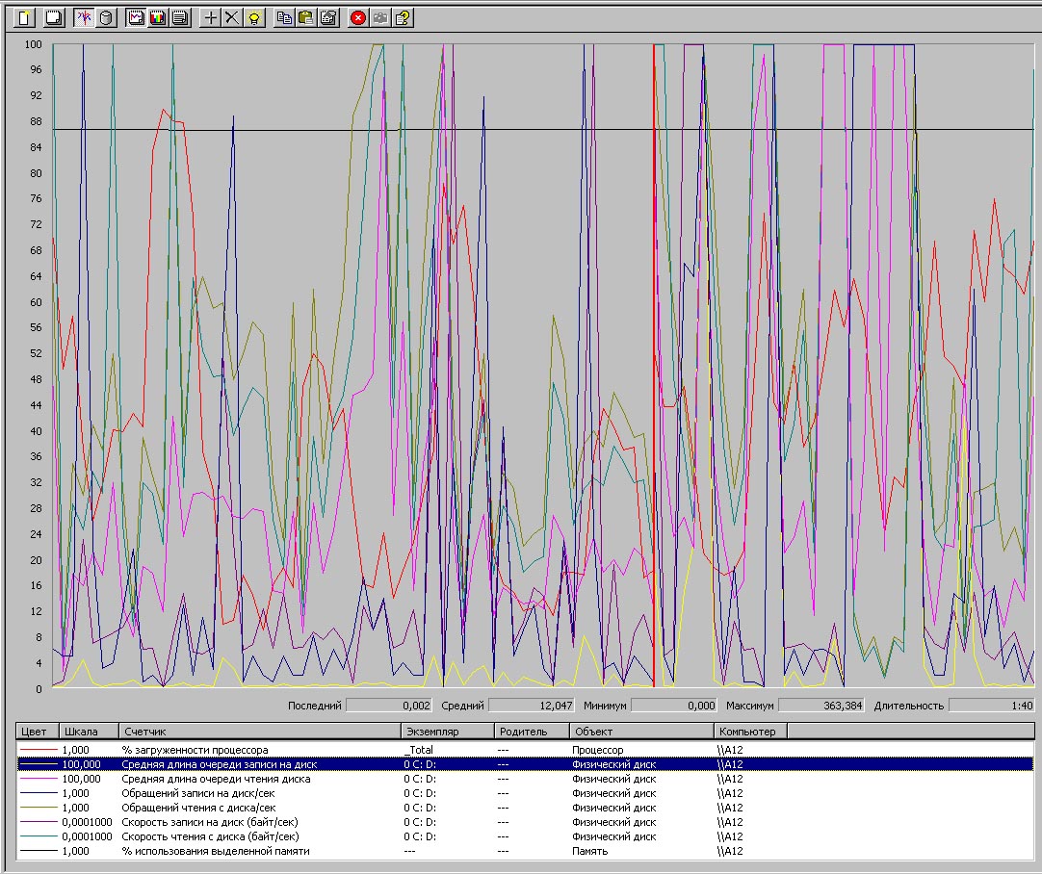Open Help with the question mark icon

(x=403, y=17)
